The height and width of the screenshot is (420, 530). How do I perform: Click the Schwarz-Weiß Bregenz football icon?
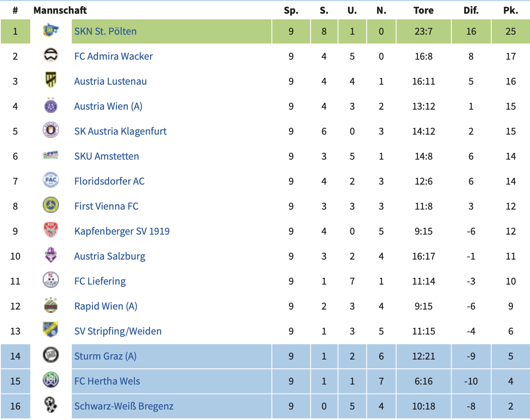coord(51,405)
